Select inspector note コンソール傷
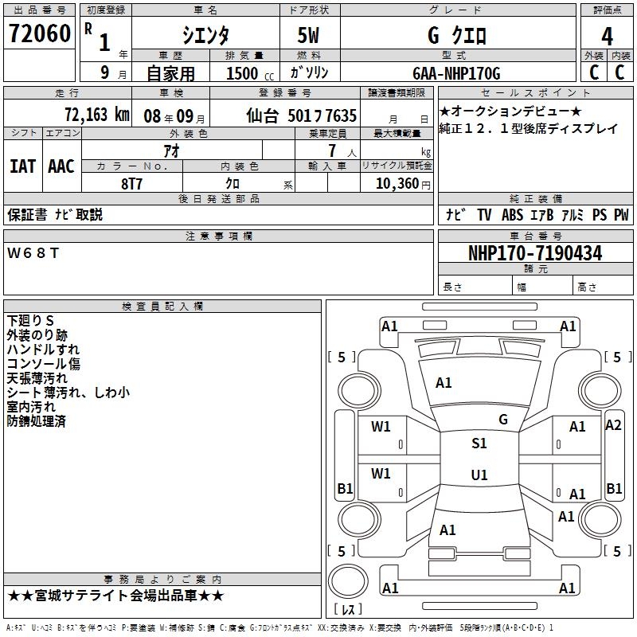The height and width of the screenshot is (637, 637). pyautogui.click(x=44, y=364)
